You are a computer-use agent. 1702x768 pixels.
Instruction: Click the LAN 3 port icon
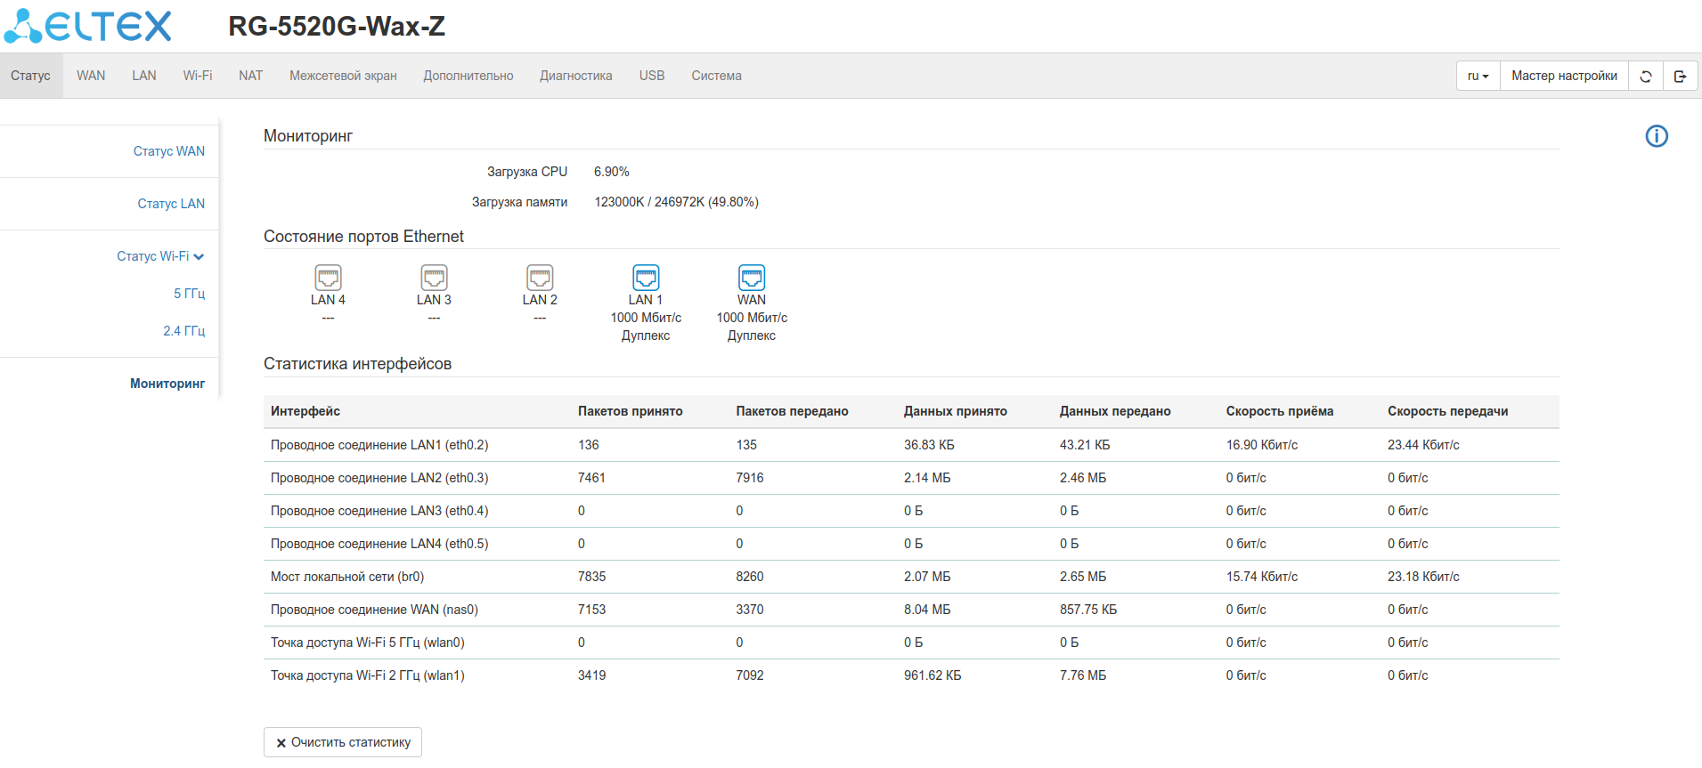pos(434,278)
